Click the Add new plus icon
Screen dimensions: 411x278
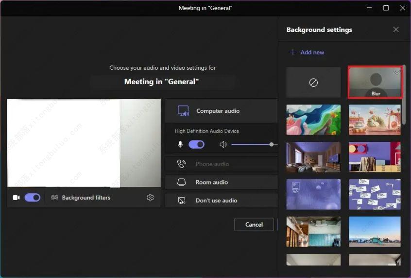[x=292, y=52]
